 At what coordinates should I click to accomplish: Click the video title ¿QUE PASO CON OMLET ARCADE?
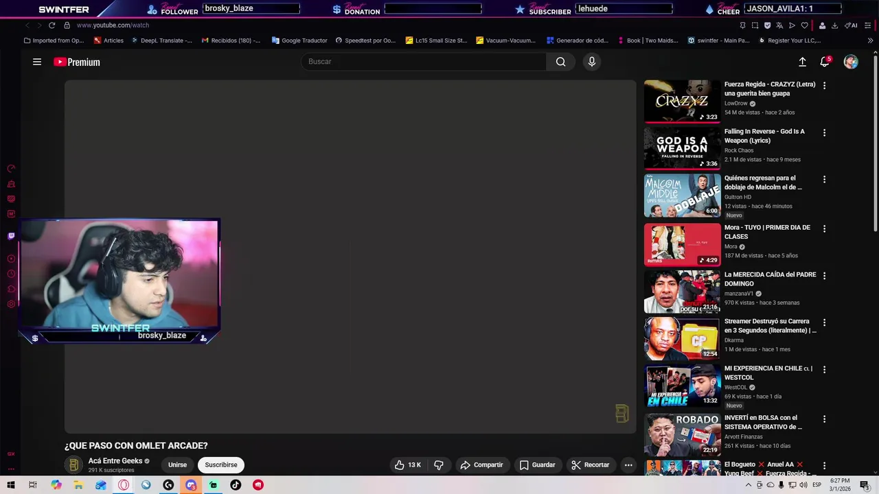pos(136,446)
